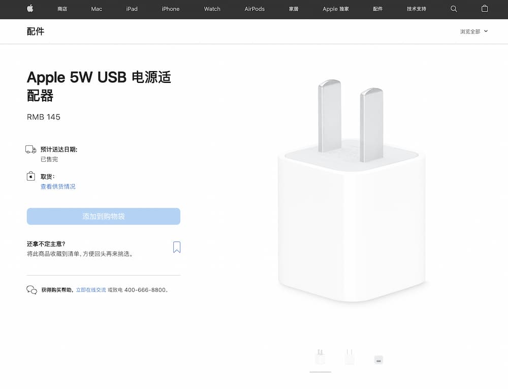This screenshot has height=389, width=508.
Task: Start chat via 立即在线交流 link
Action: pyautogui.click(x=91, y=290)
